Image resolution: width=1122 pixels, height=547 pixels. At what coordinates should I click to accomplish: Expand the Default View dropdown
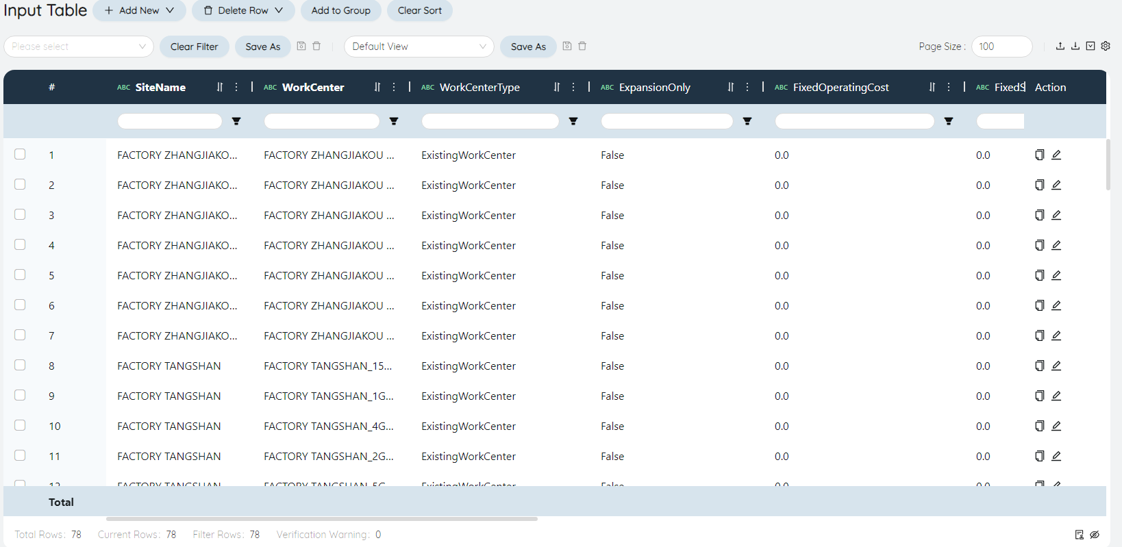click(419, 47)
